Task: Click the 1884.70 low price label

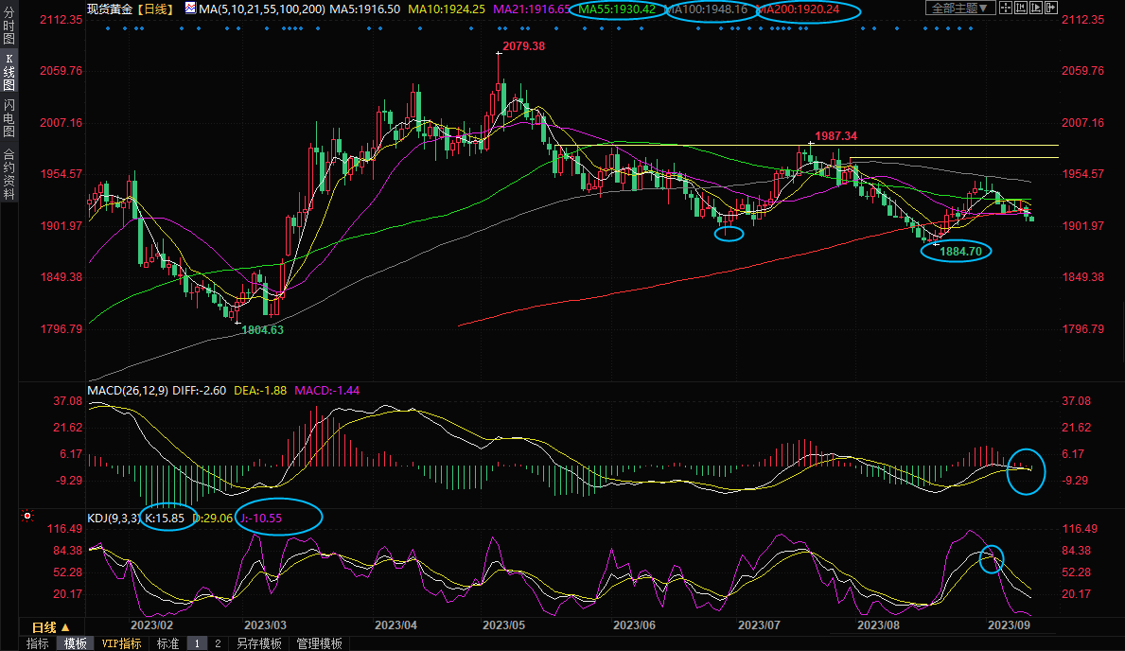Action: (x=960, y=251)
